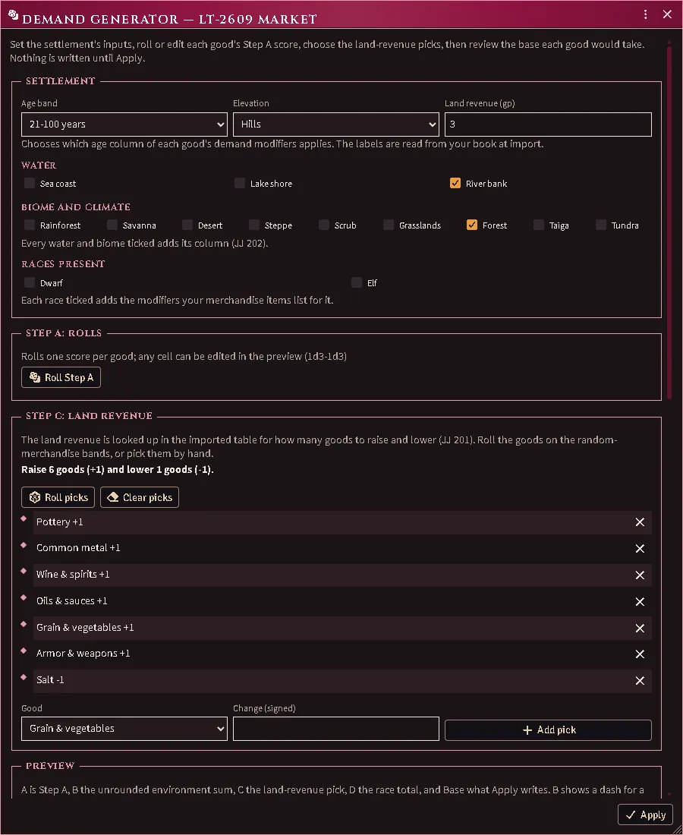The width and height of the screenshot is (683, 835).
Task: Enable the Savanna biome
Action: click(112, 225)
